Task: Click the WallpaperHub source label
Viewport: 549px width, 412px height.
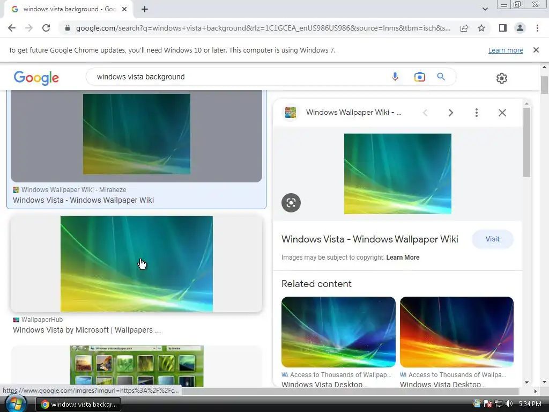Action: tap(42, 320)
